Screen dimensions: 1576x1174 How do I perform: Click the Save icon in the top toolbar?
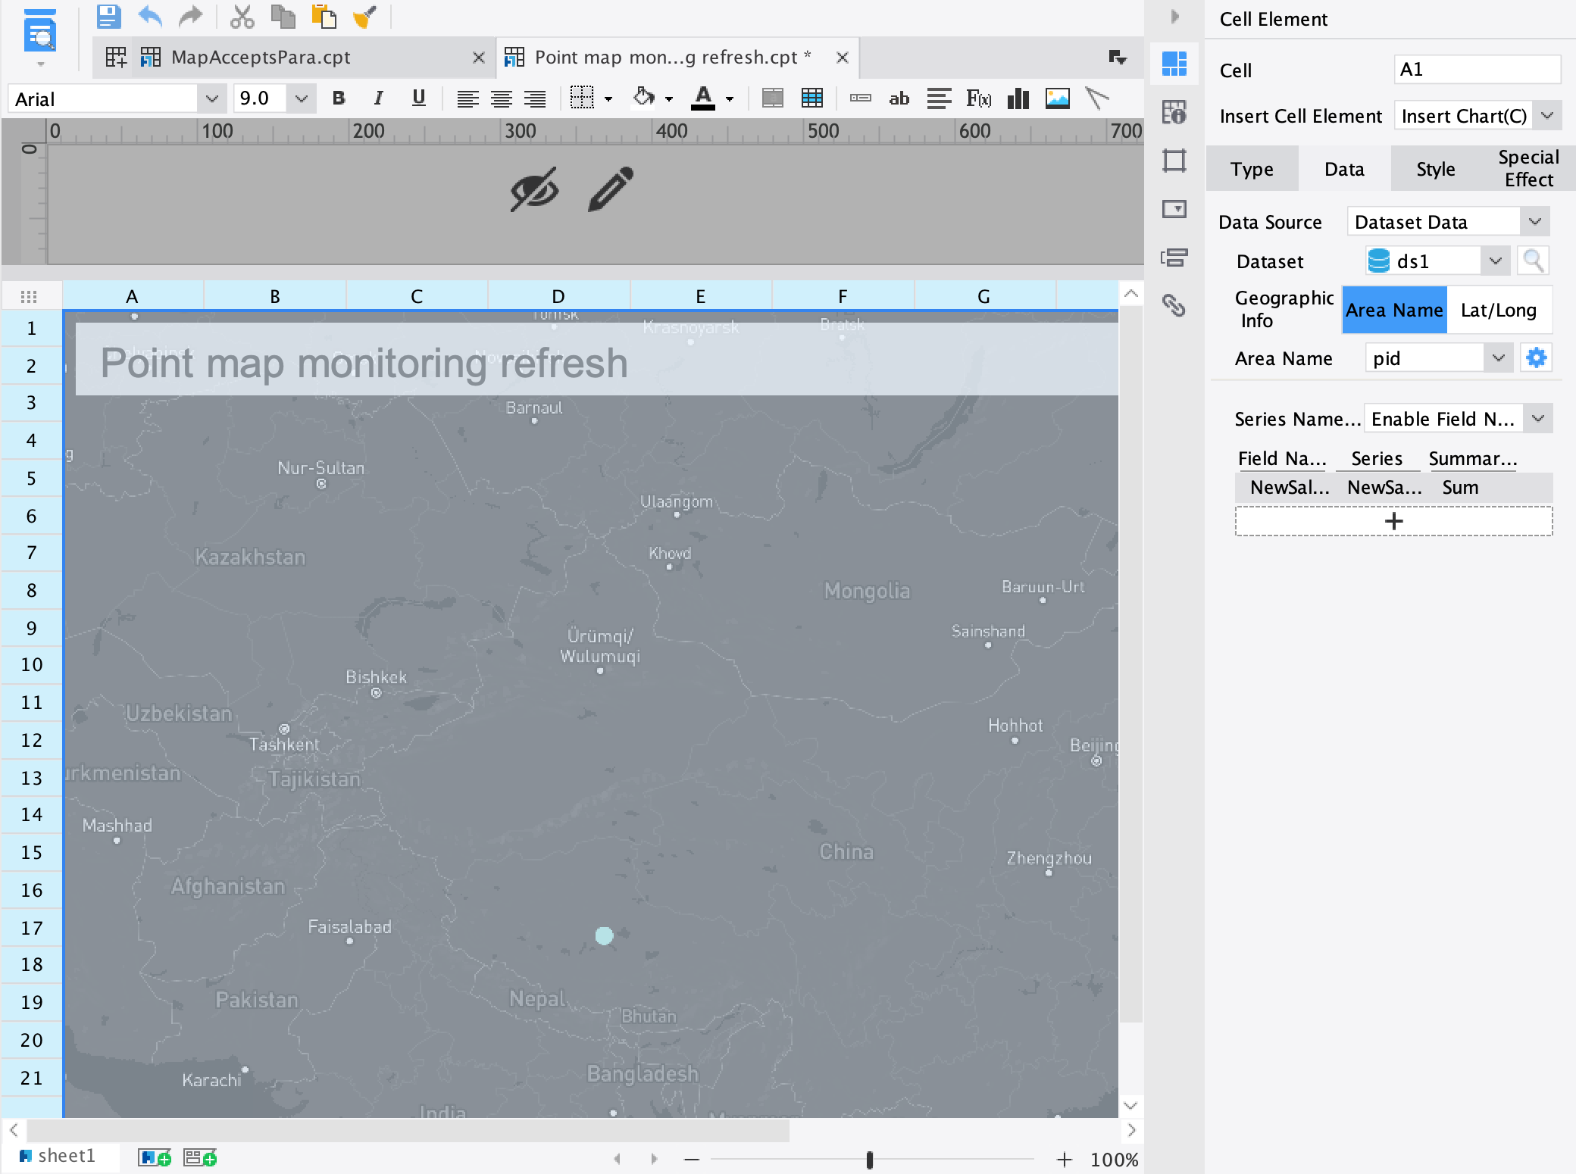click(108, 16)
